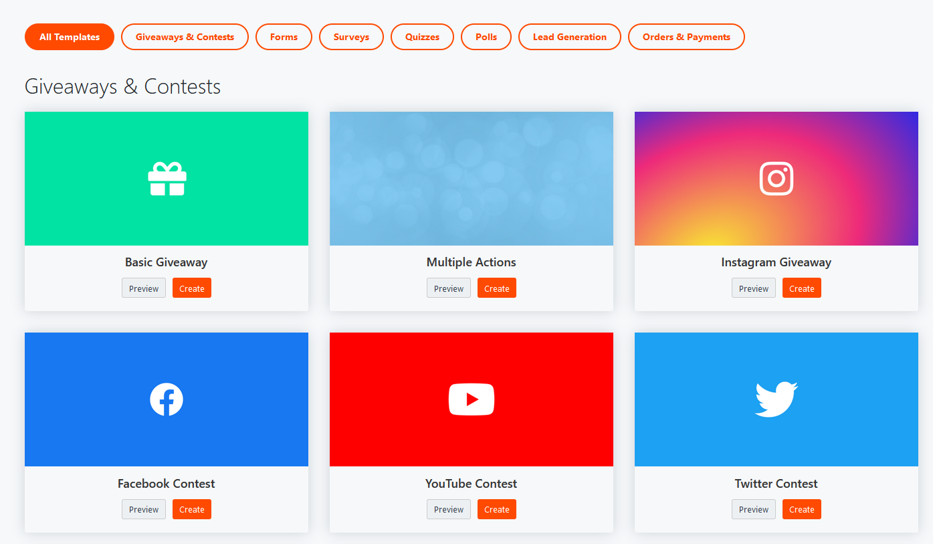Create a Multiple Actions campaign
This screenshot has height=544, width=933.
pyautogui.click(x=496, y=288)
